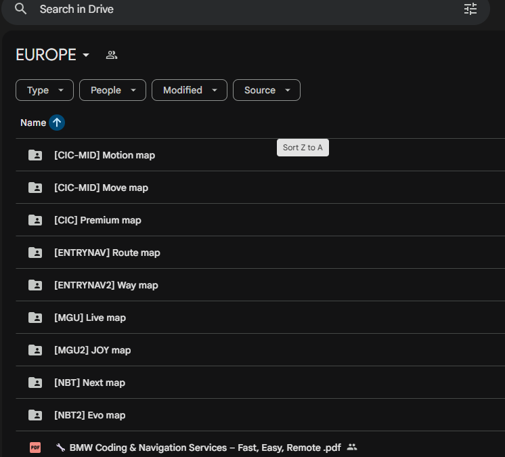505x457 pixels.
Task: Expand the EUROPE folder dropdown
Action: pyautogui.click(x=86, y=56)
